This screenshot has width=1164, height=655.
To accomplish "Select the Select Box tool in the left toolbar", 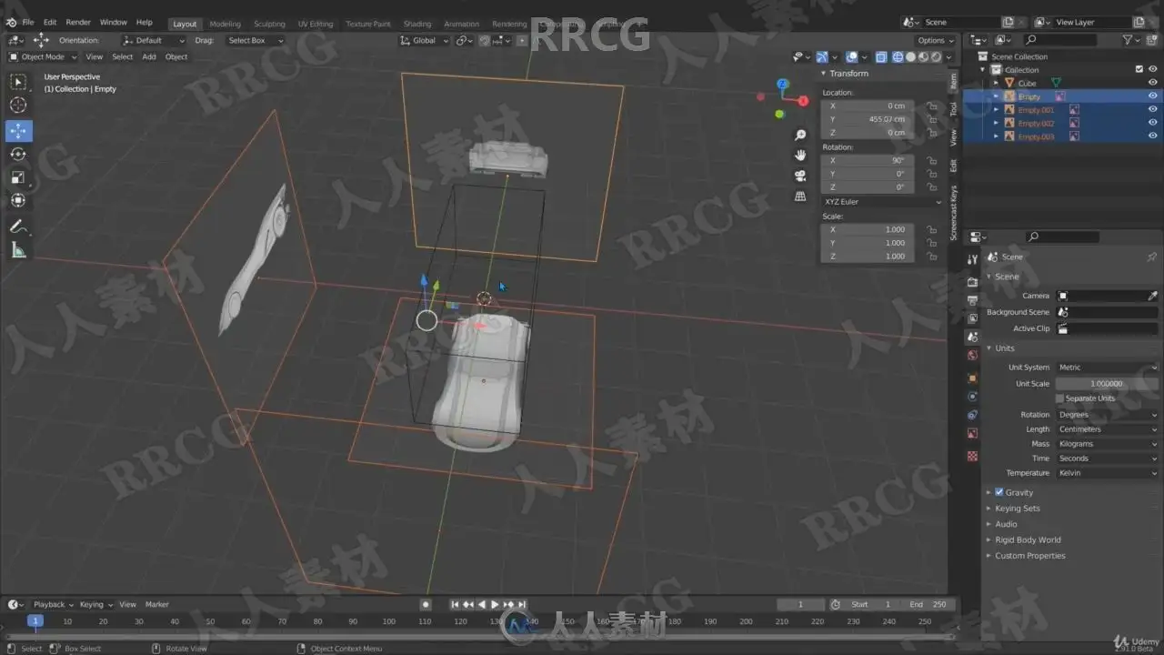I will [x=18, y=83].
